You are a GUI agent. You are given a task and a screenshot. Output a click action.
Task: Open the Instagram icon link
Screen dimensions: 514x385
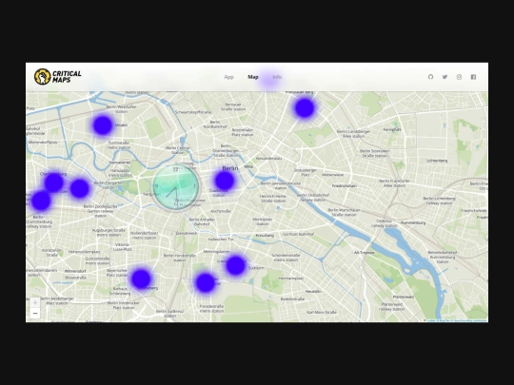click(x=459, y=77)
